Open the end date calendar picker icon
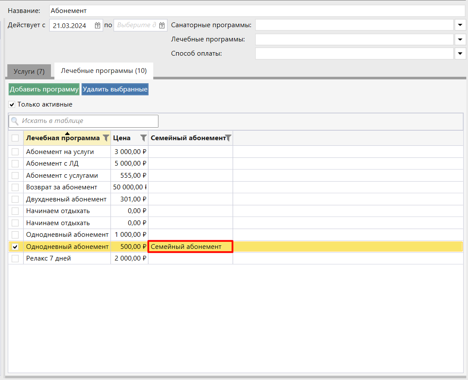Image resolution: width=468 pixels, height=380 pixels. 162,25
